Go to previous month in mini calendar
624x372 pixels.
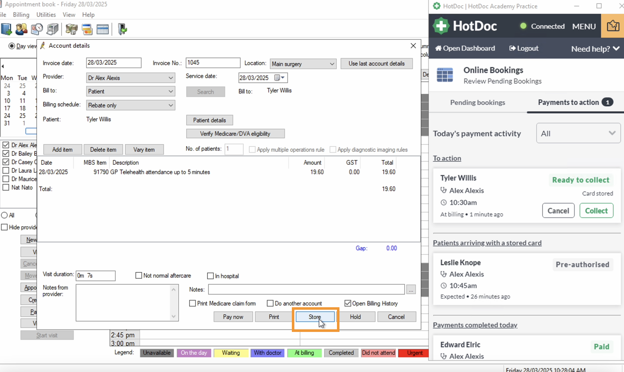coord(3,66)
